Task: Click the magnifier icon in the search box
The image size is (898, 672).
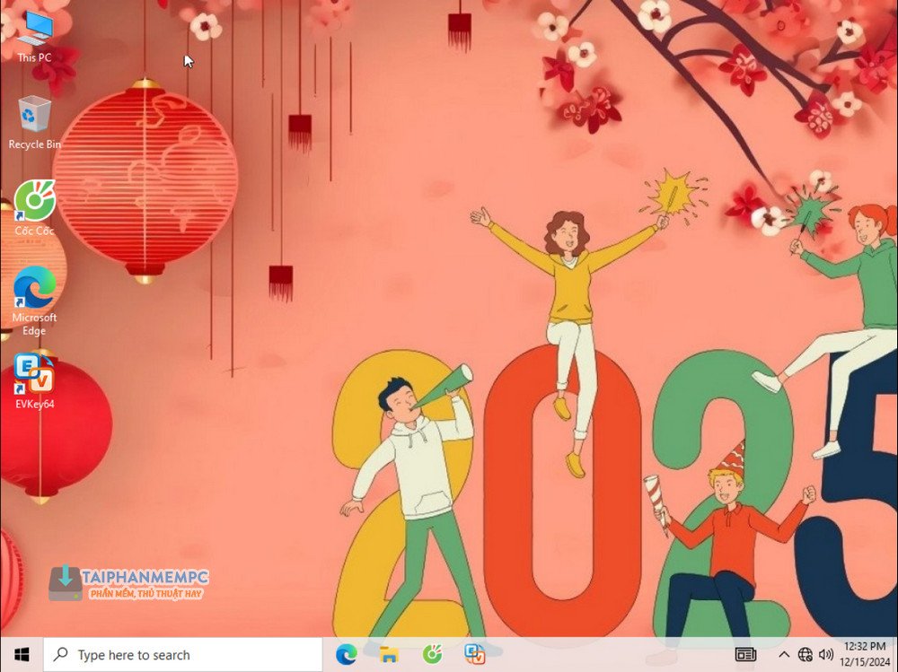Action: click(61, 655)
